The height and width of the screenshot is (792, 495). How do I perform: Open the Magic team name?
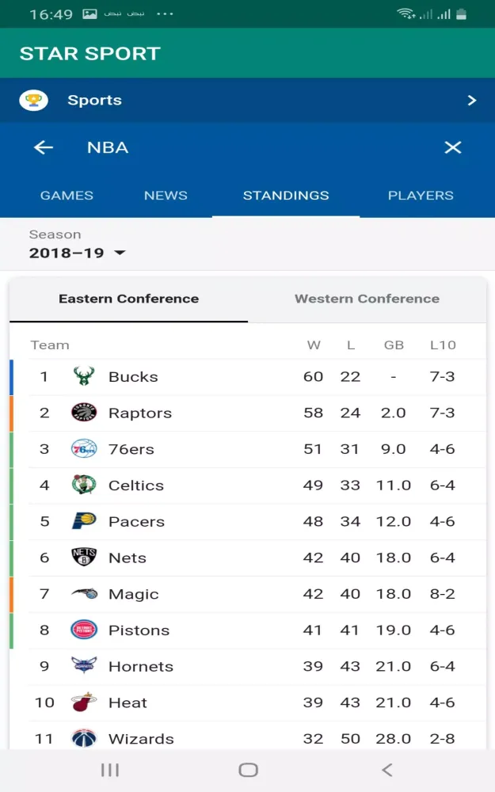pyautogui.click(x=133, y=594)
